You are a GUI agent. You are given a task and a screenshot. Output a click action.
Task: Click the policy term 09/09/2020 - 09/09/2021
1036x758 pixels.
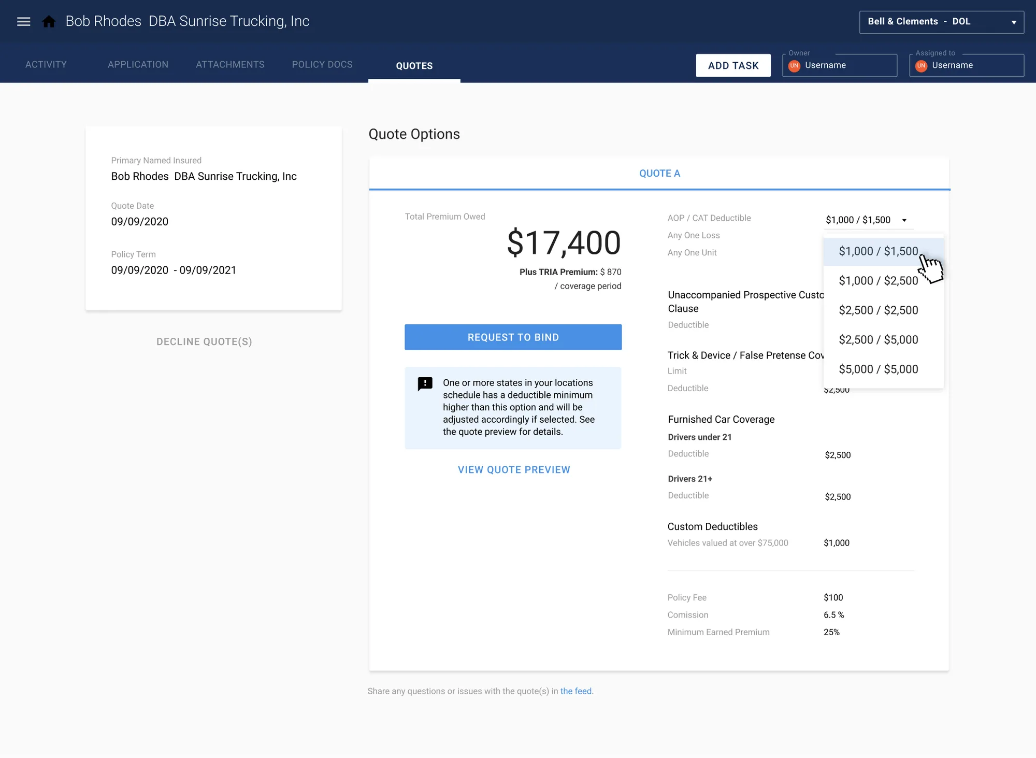[174, 270]
